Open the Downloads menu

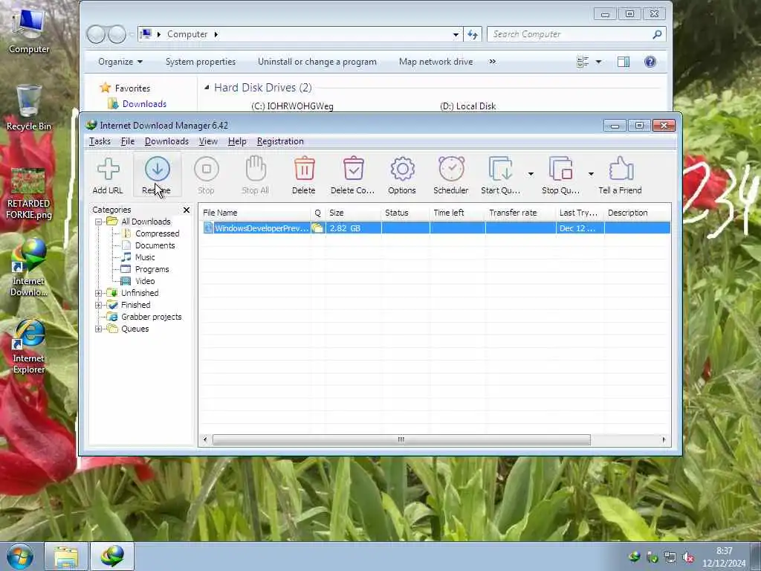tap(166, 141)
